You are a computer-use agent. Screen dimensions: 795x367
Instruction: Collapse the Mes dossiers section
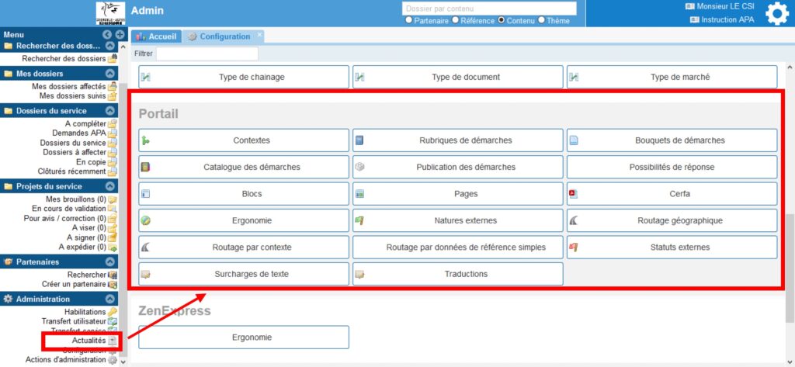[110, 74]
